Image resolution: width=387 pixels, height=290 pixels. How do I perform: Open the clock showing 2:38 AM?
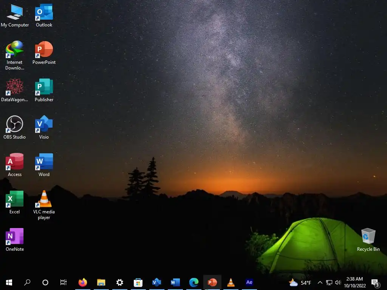tap(354, 282)
